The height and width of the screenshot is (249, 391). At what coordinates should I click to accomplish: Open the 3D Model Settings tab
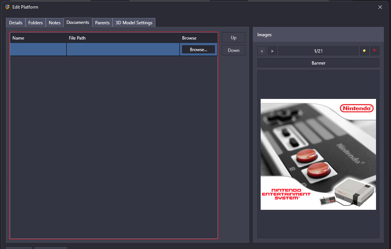pos(134,23)
